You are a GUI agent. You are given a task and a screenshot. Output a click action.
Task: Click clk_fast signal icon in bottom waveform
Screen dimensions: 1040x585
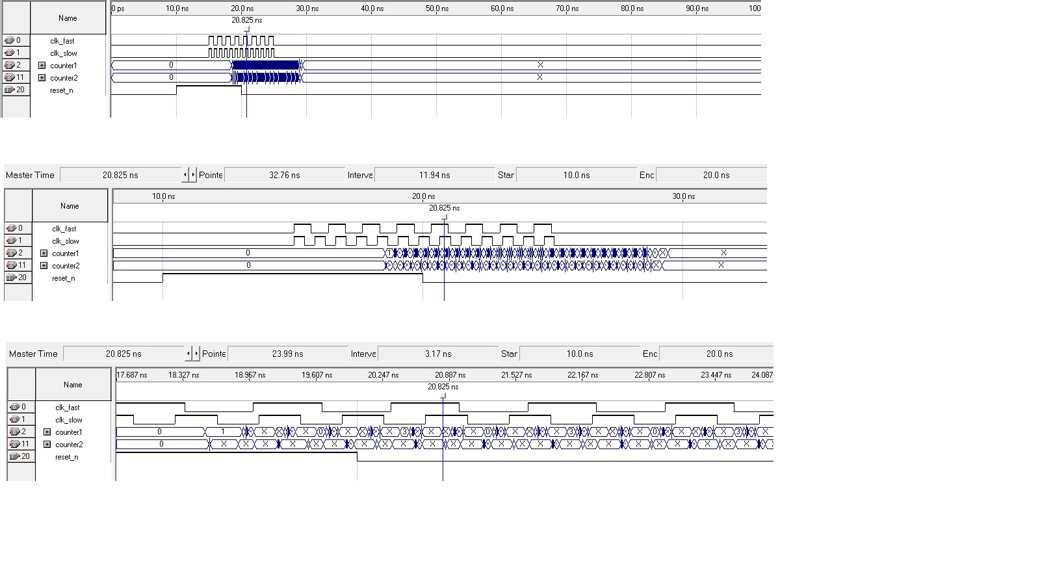click(x=14, y=407)
